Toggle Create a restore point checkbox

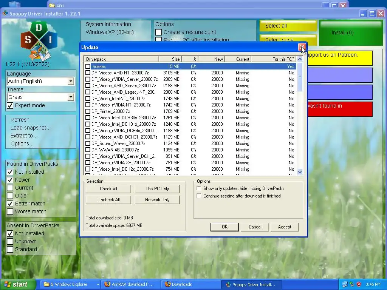tap(159, 32)
